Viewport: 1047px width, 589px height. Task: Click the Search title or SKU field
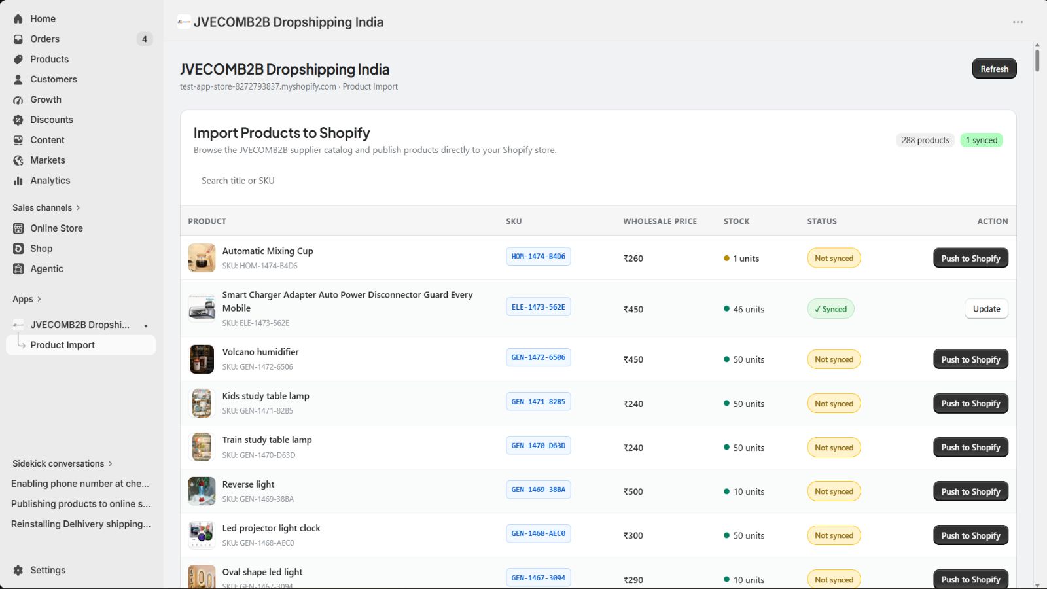pyautogui.click(x=598, y=181)
